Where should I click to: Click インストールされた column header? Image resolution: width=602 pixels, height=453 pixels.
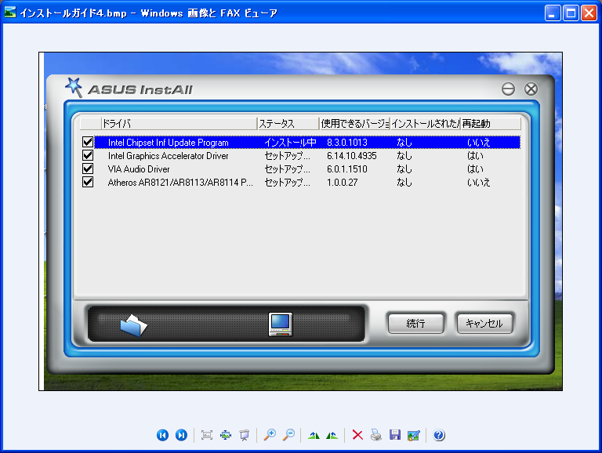[x=426, y=124]
